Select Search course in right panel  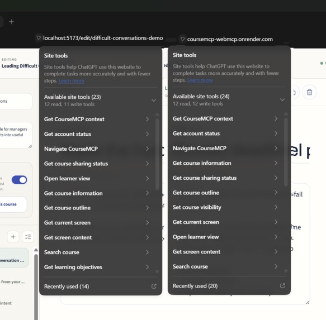tap(225, 266)
